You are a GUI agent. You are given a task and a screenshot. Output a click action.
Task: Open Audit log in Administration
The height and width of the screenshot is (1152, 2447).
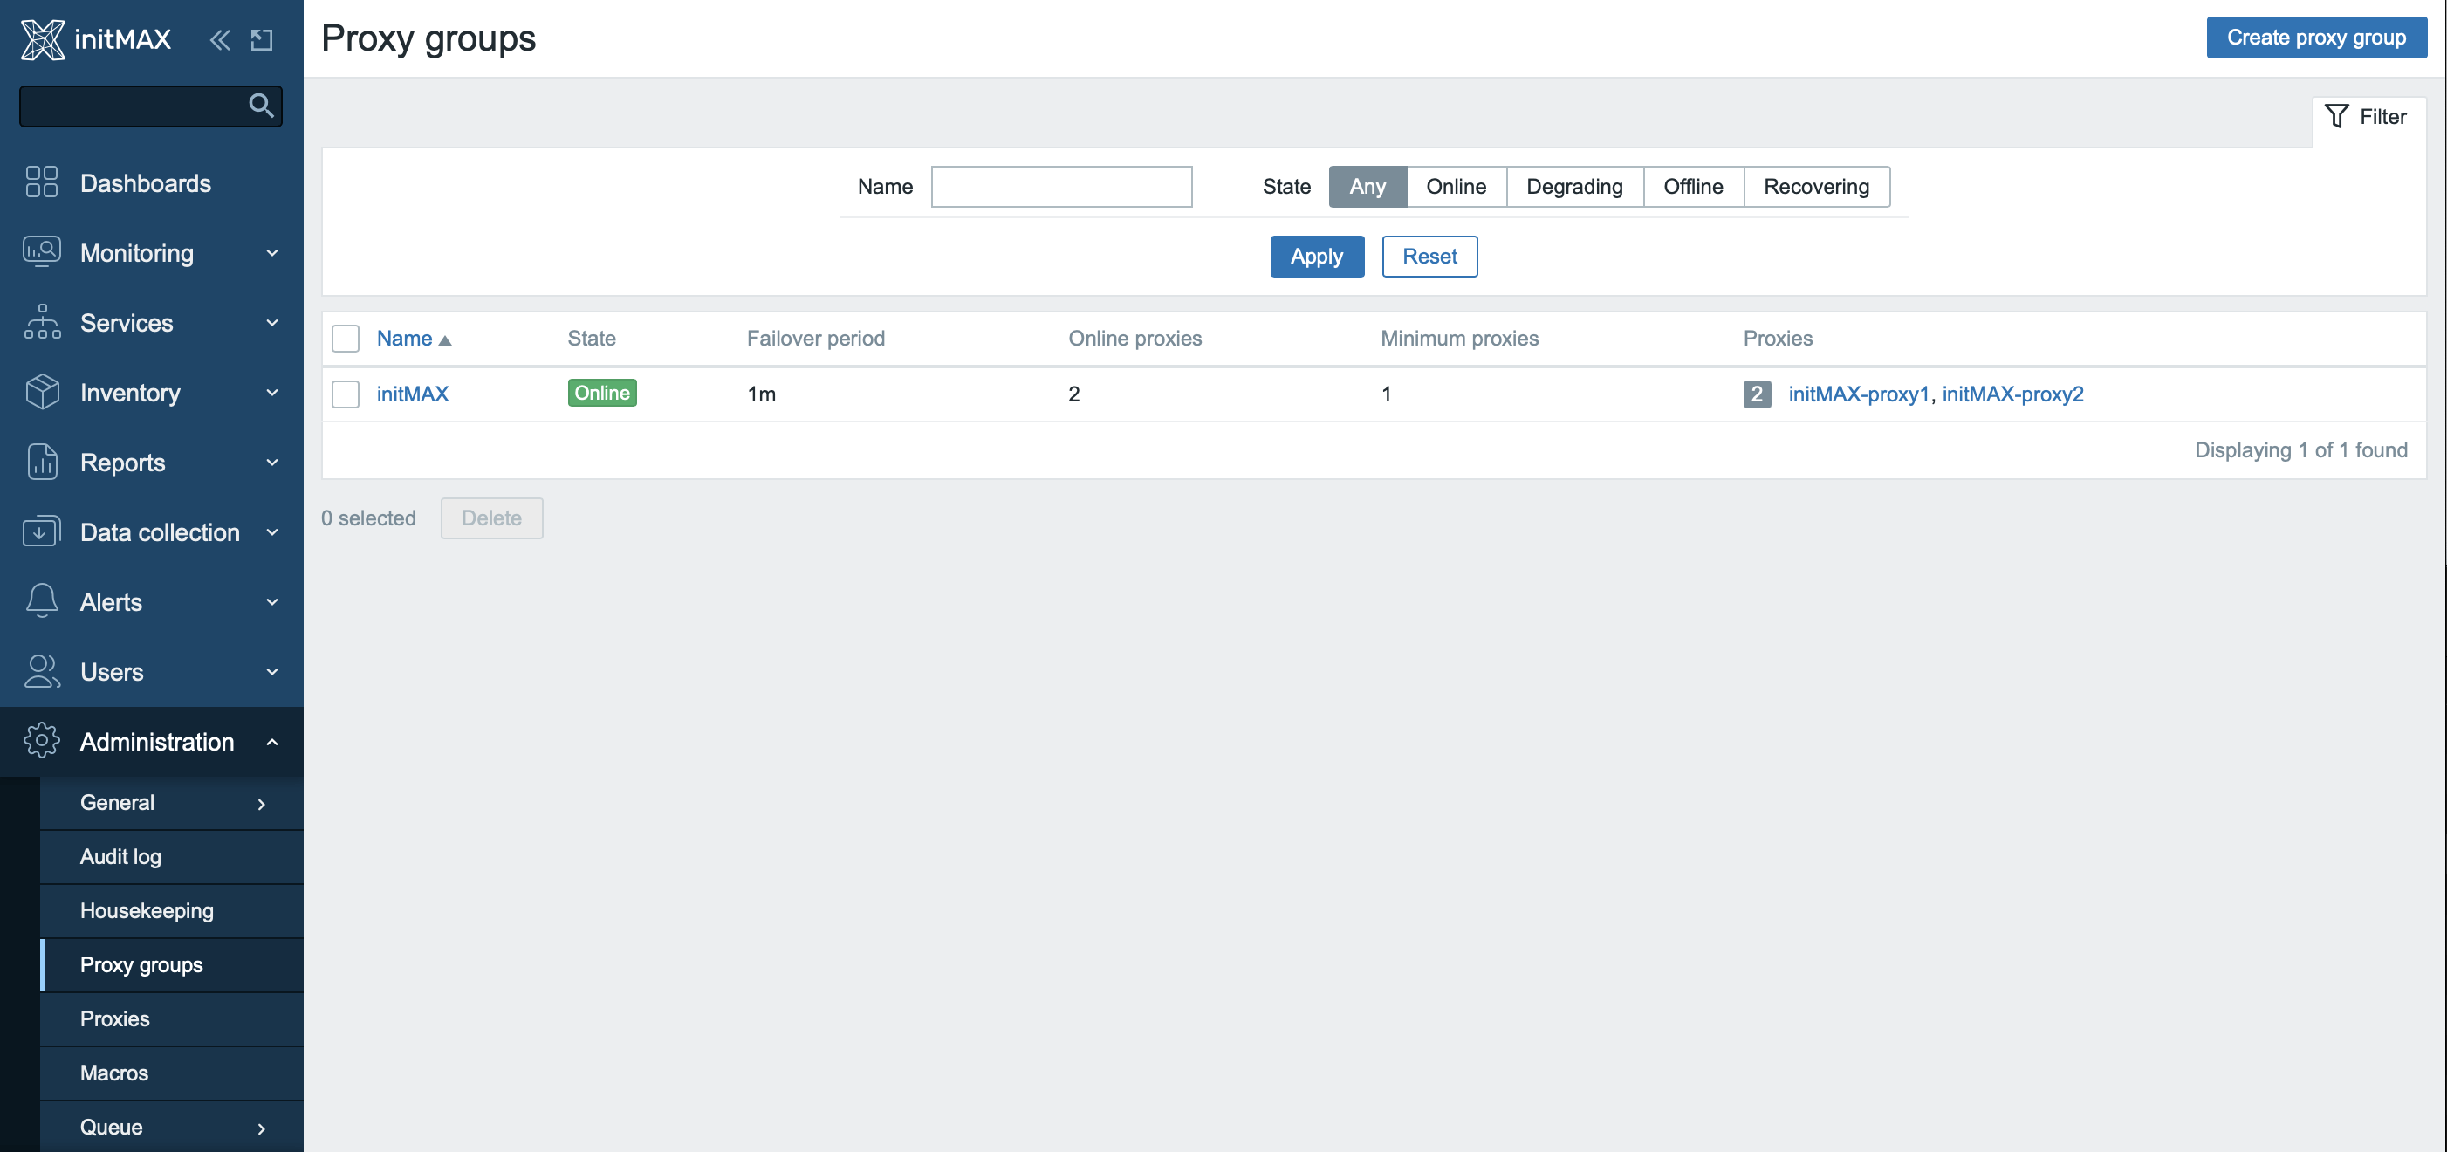coord(172,857)
